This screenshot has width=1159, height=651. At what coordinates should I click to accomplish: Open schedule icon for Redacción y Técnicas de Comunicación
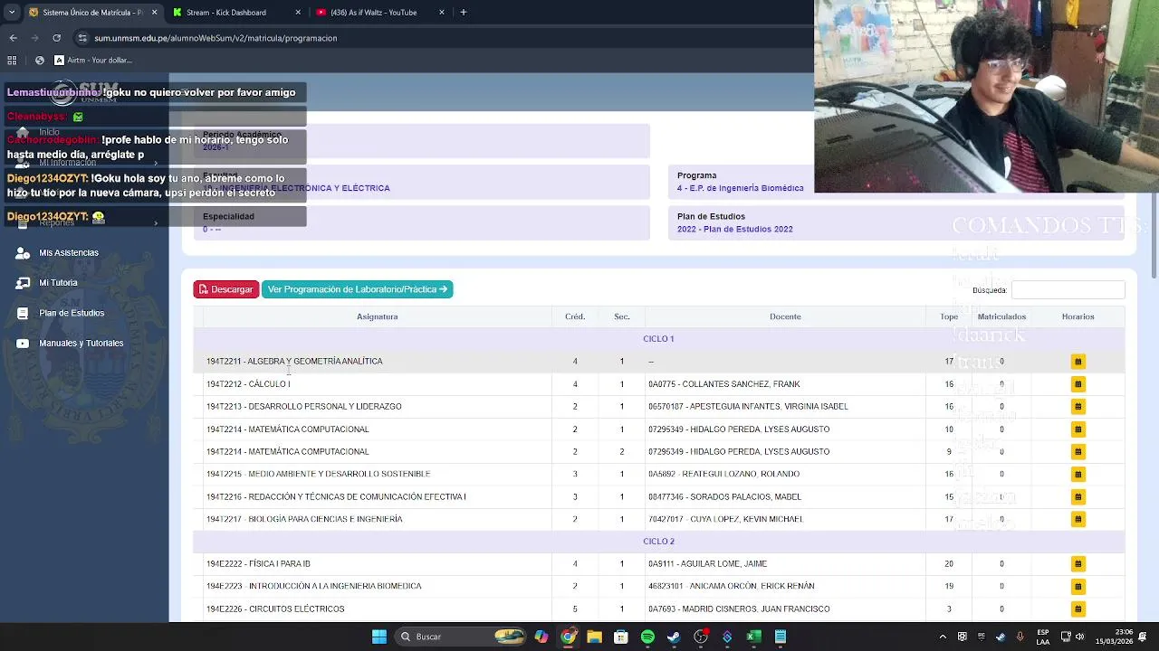(1078, 496)
